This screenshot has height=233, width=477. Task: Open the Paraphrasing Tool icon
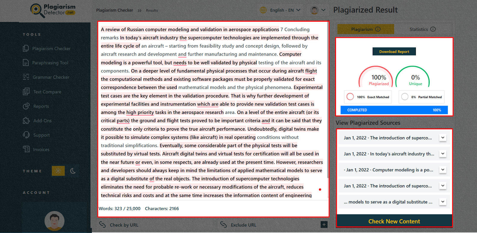26,63
